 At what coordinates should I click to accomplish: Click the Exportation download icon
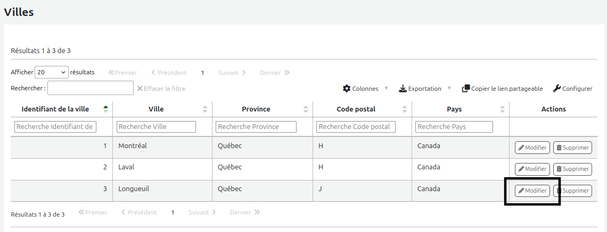(403, 89)
